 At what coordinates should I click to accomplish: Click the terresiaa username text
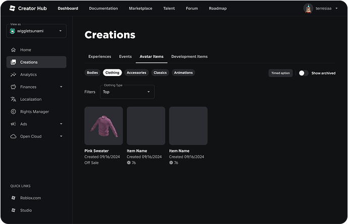pos(324,9)
